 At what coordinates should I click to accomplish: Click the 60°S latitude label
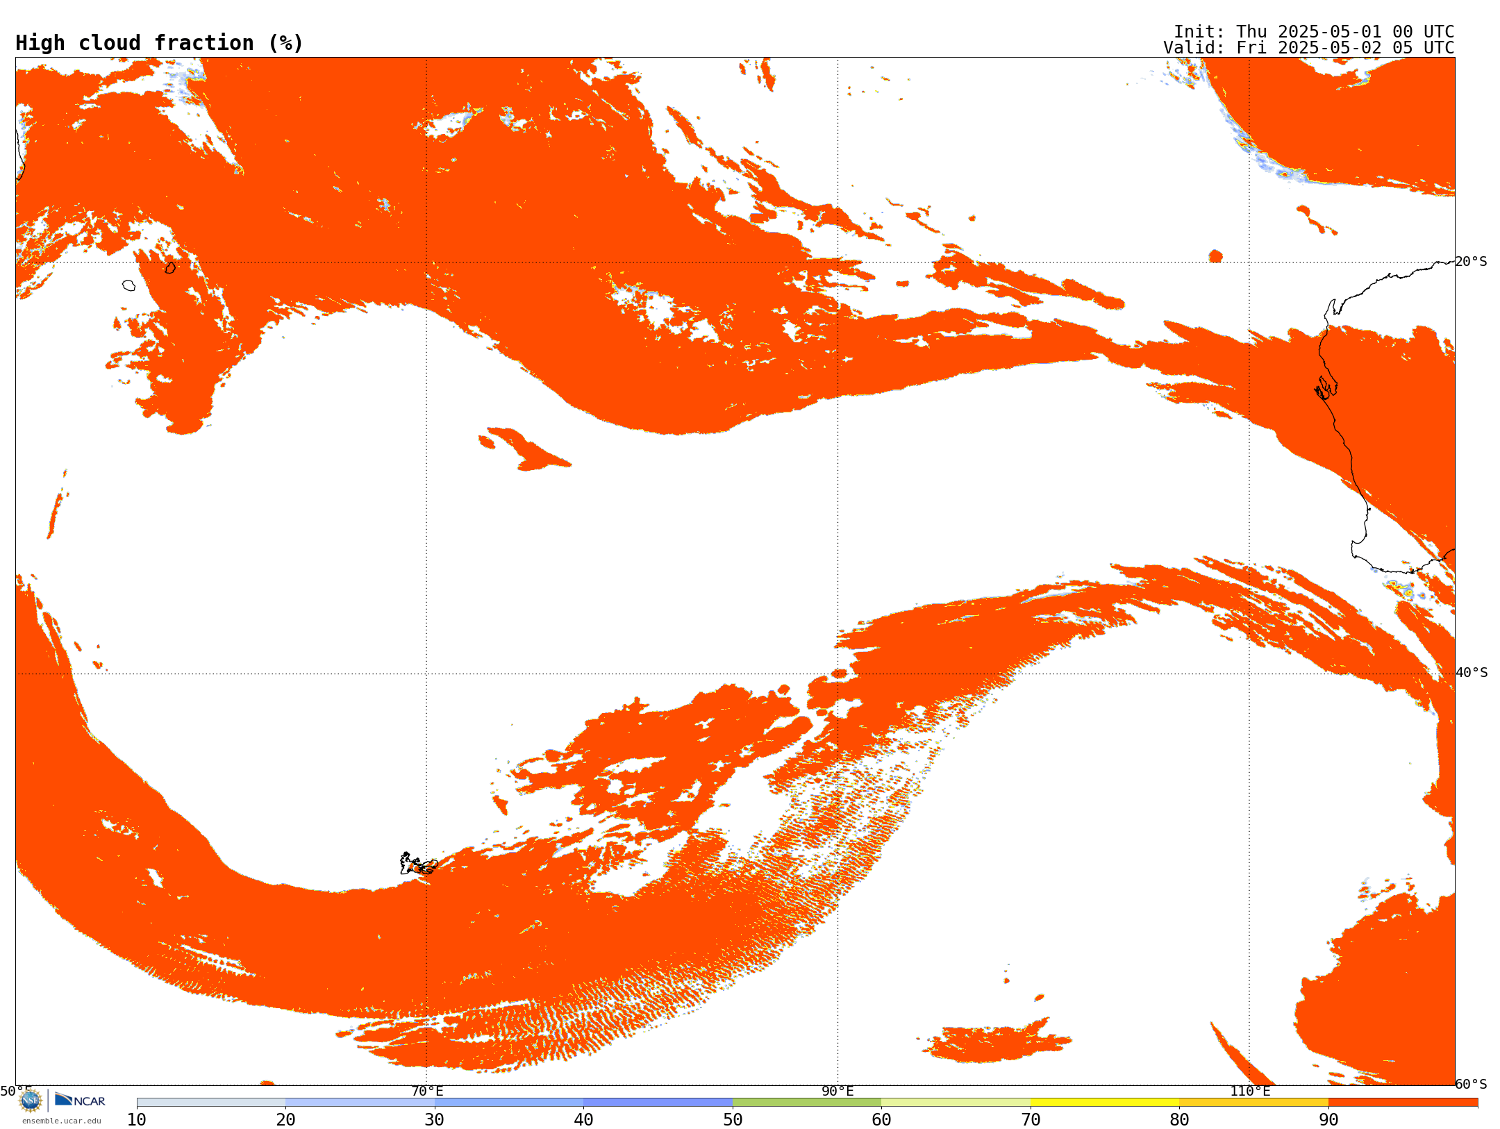tap(1472, 1084)
